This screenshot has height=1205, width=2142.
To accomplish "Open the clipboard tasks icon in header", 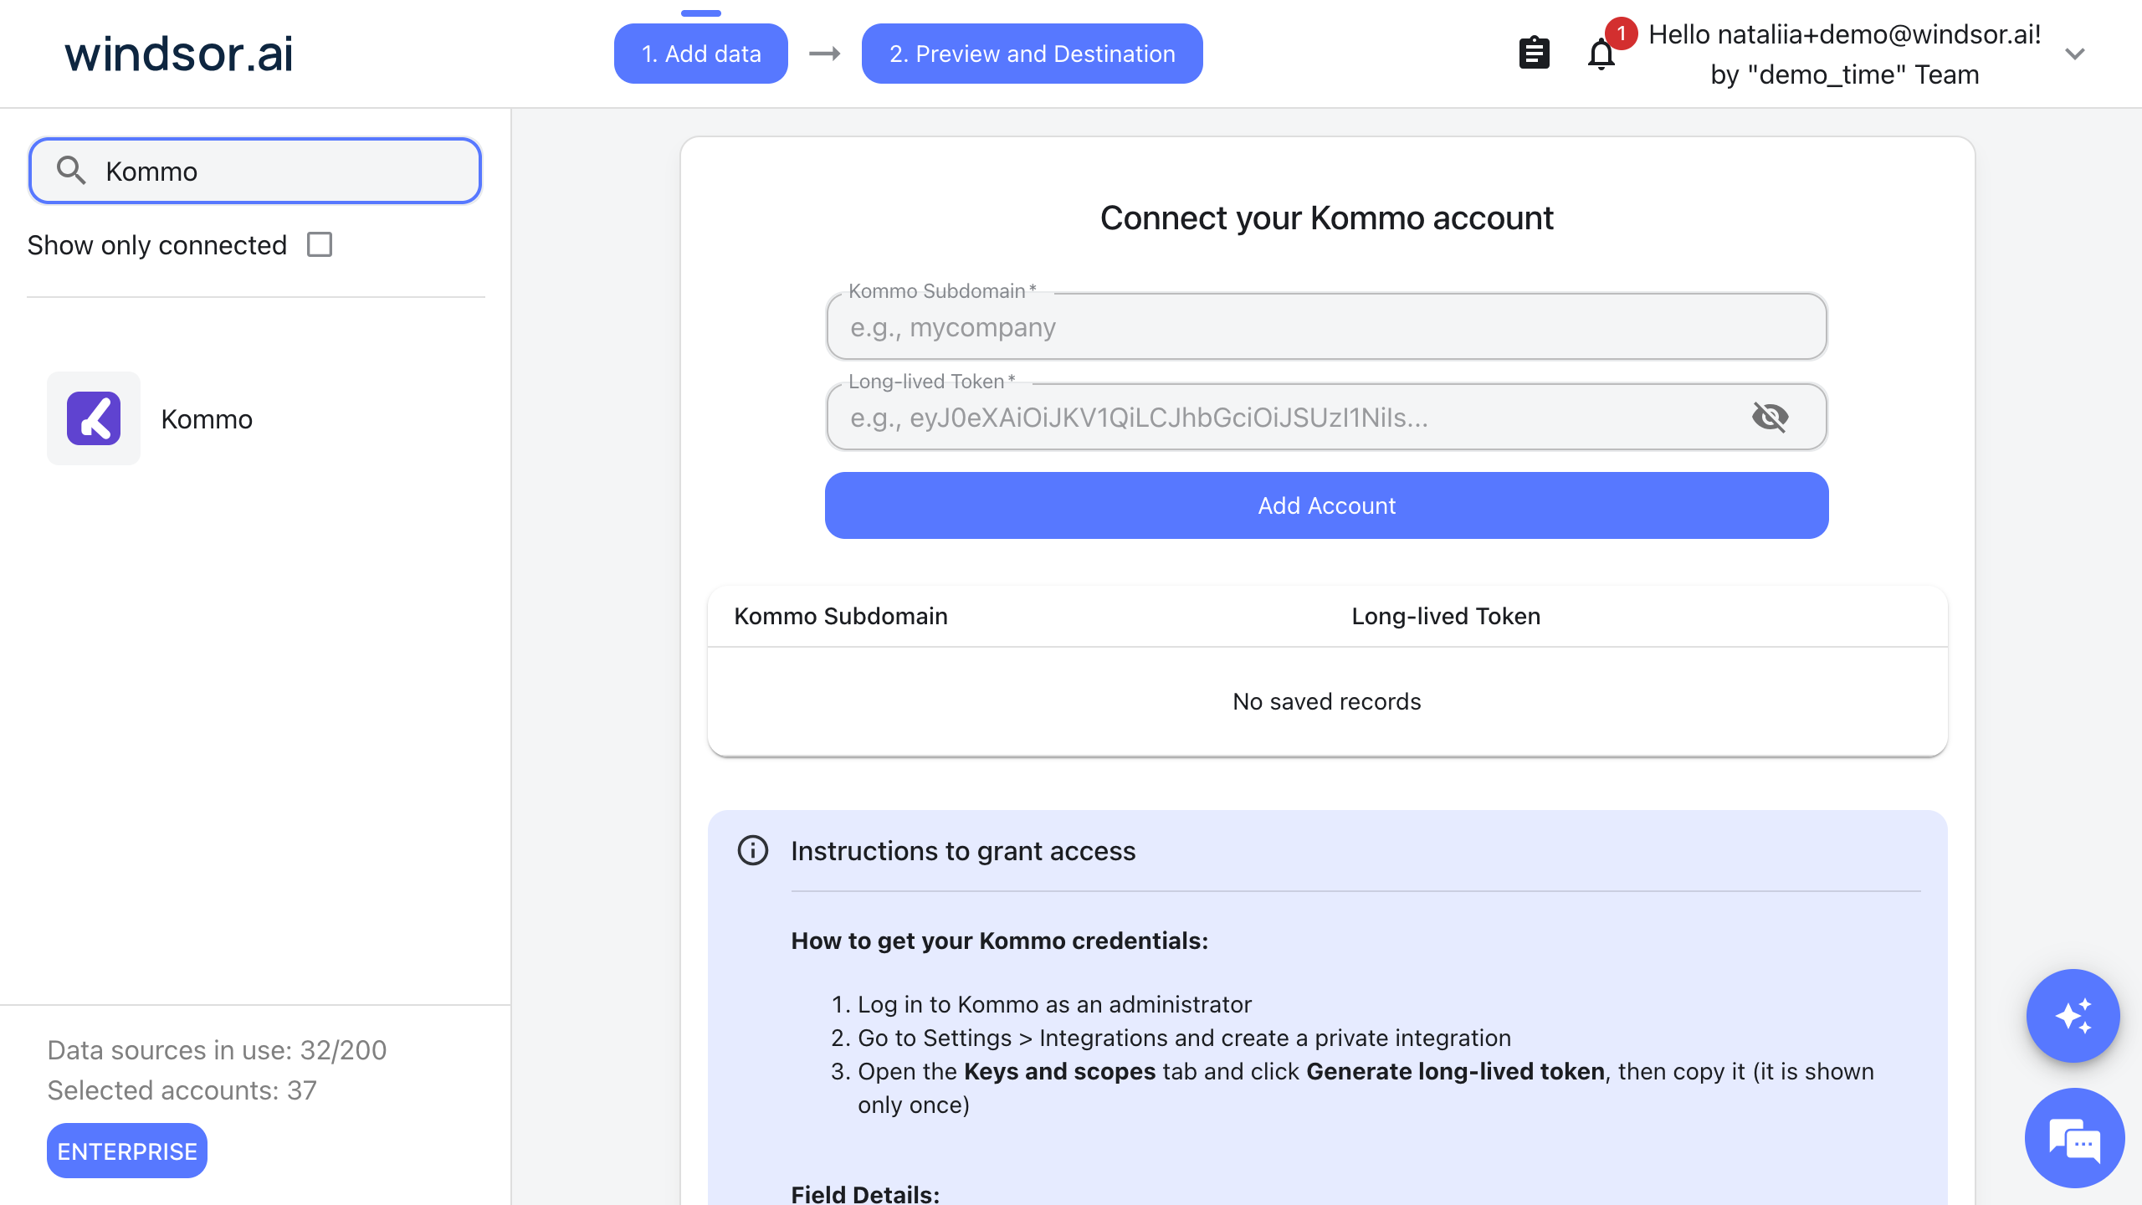I will 1534,54.
